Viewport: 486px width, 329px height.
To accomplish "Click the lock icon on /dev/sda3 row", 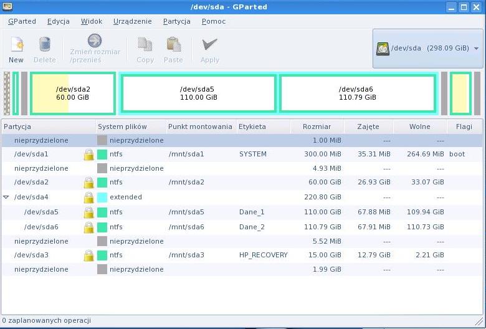I will (x=88, y=255).
